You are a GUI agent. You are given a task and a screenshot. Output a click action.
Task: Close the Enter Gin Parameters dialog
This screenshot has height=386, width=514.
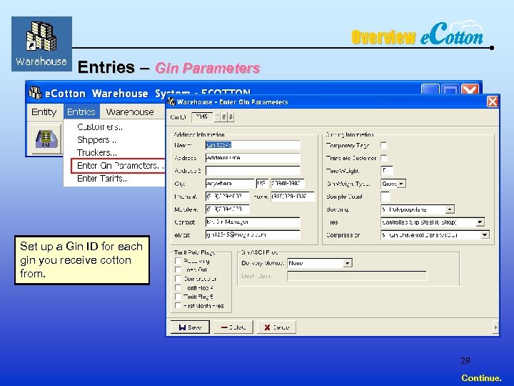[x=493, y=102]
